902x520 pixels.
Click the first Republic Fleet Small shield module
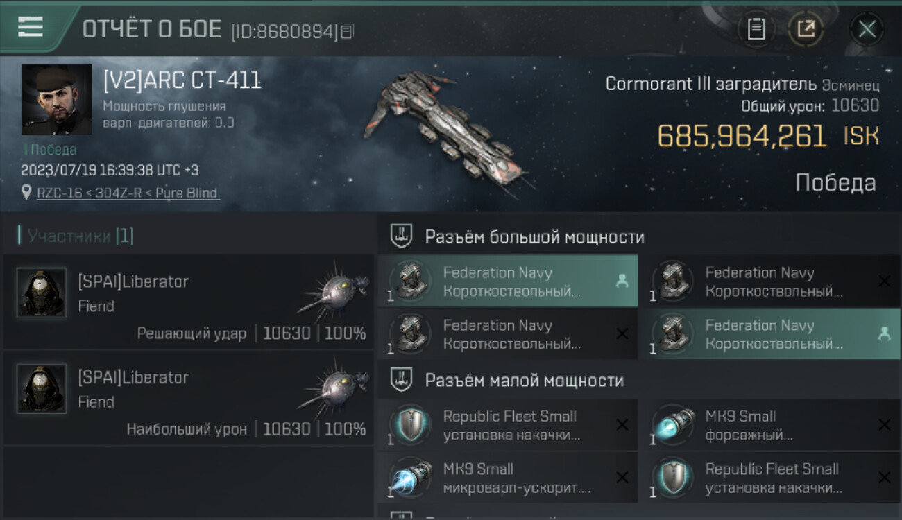(x=508, y=424)
